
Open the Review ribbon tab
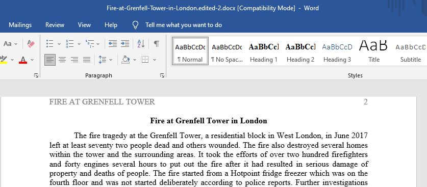click(x=55, y=25)
